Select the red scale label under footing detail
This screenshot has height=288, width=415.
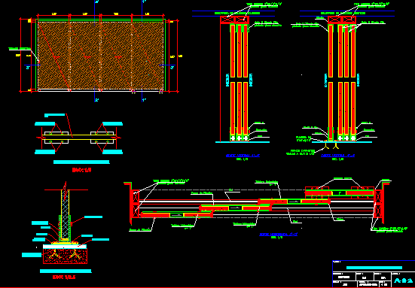point(64,277)
